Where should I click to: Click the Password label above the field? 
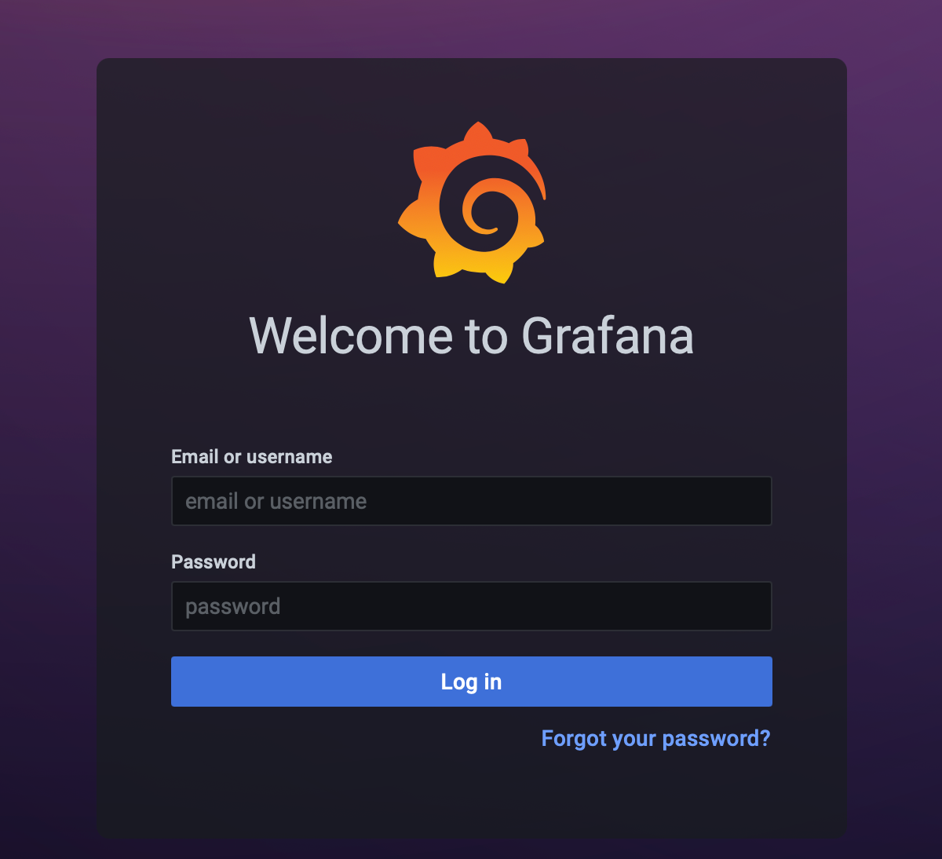point(214,561)
